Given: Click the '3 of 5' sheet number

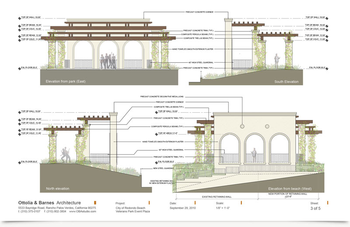Looking at the screenshot, I should [315, 208].
